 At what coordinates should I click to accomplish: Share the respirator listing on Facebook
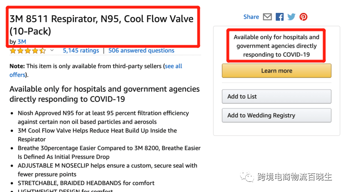click(x=279, y=17)
